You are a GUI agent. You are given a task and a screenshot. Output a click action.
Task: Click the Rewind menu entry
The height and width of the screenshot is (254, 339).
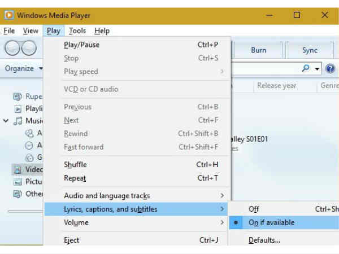[136, 133]
